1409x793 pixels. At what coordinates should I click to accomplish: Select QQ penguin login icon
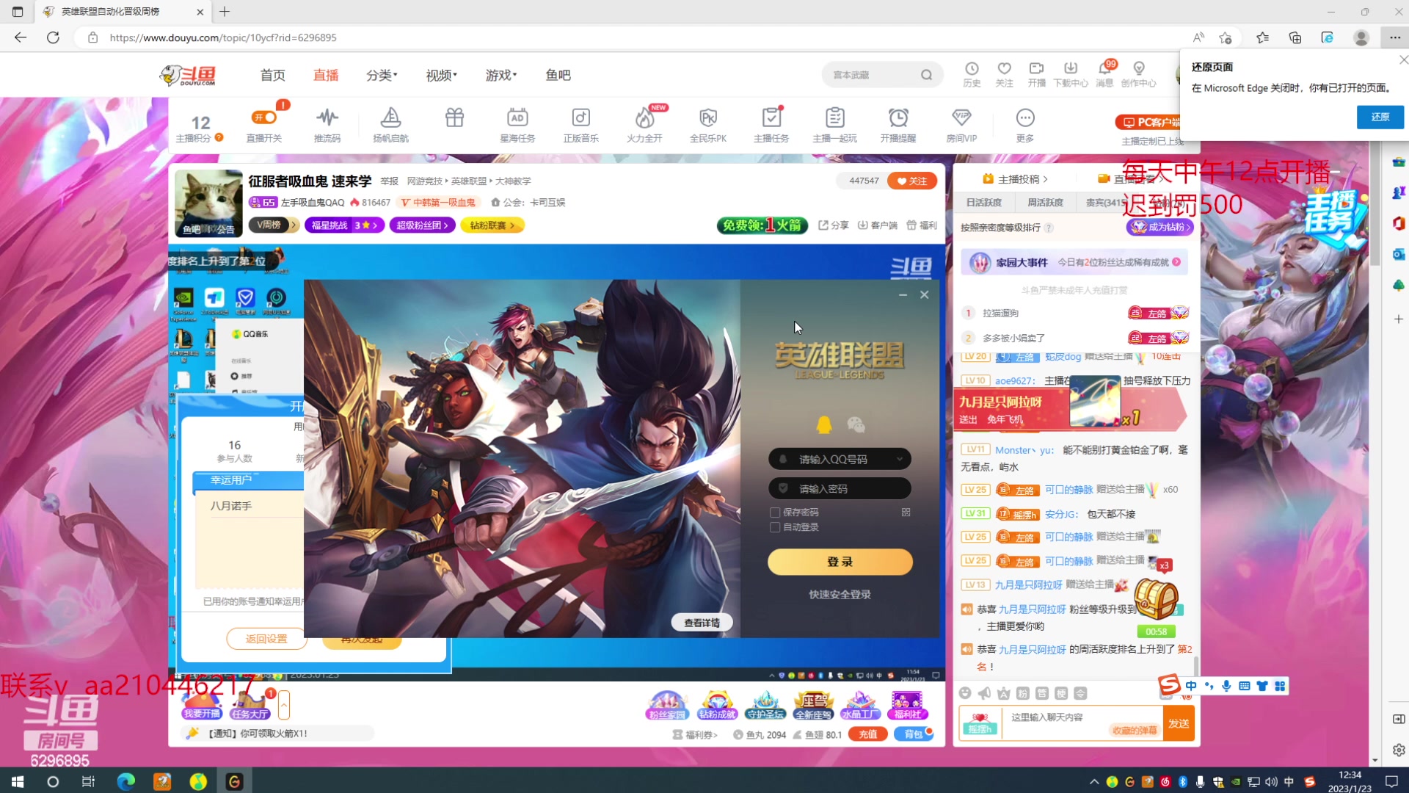coord(824,424)
